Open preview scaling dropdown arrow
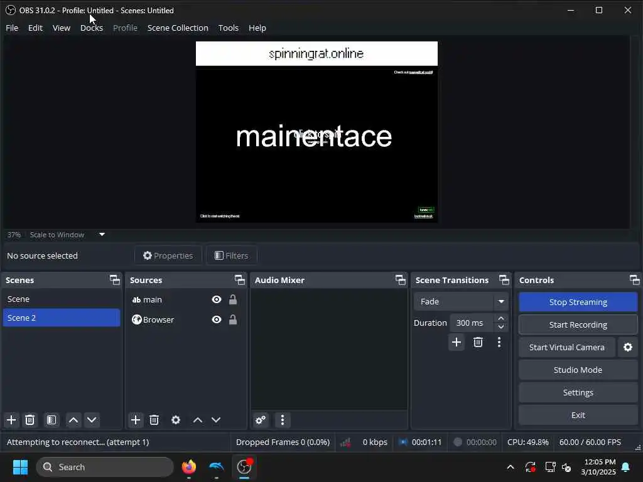The height and width of the screenshot is (482, 643). point(102,235)
